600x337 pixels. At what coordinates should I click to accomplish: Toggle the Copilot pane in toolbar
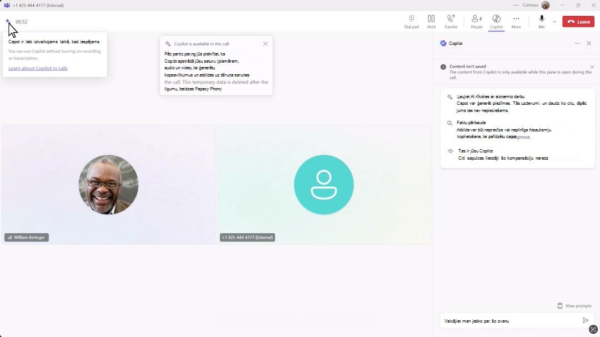coord(496,22)
